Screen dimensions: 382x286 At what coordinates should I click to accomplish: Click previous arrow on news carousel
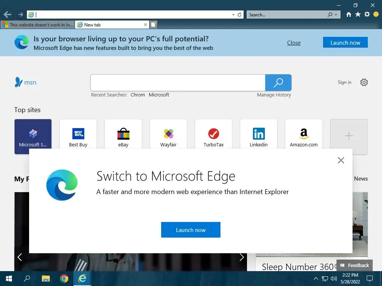click(20, 257)
